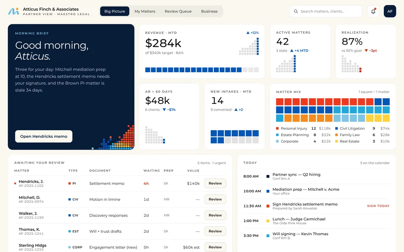This screenshot has width=404, height=252.
Task: Switch to the Big Picture tab
Action: (x=114, y=11)
